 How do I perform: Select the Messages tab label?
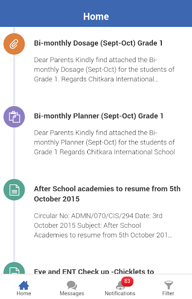tap(72, 293)
